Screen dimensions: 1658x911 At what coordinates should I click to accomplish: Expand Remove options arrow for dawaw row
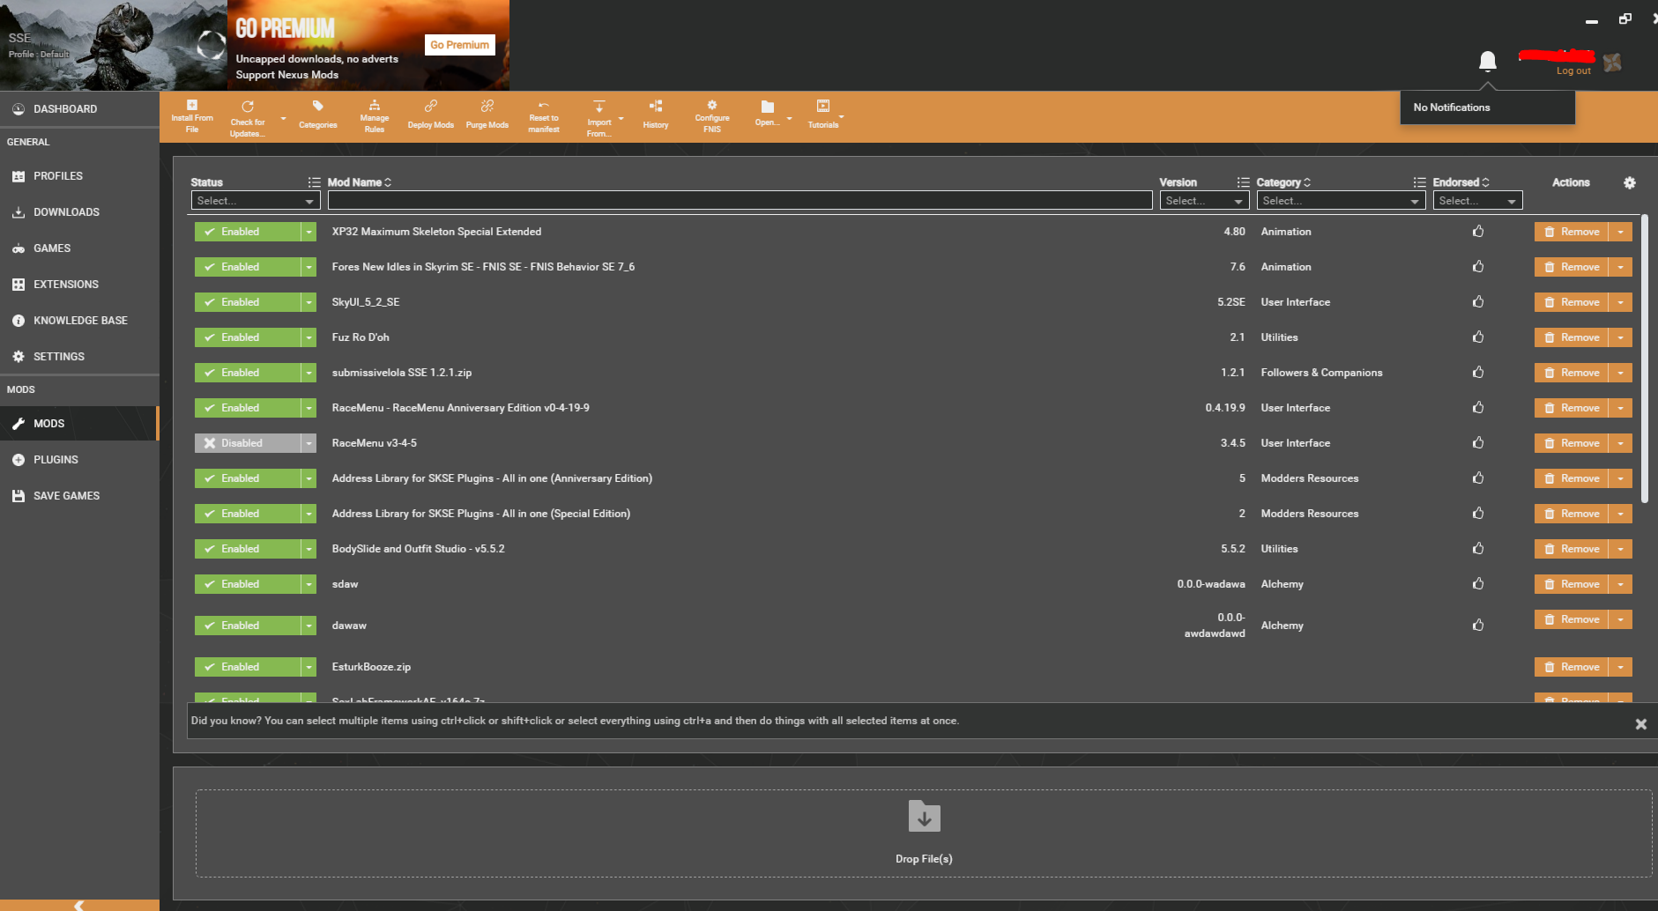1621,619
